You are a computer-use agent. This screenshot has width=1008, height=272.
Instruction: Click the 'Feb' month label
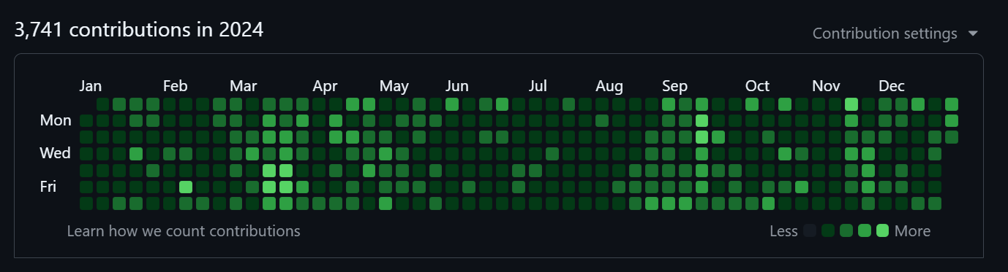pos(175,86)
